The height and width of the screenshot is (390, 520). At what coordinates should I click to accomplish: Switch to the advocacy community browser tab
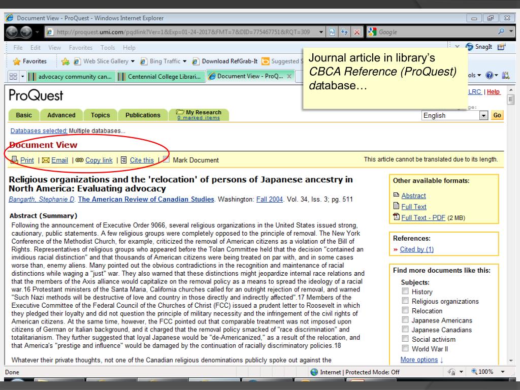[x=71, y=77]
